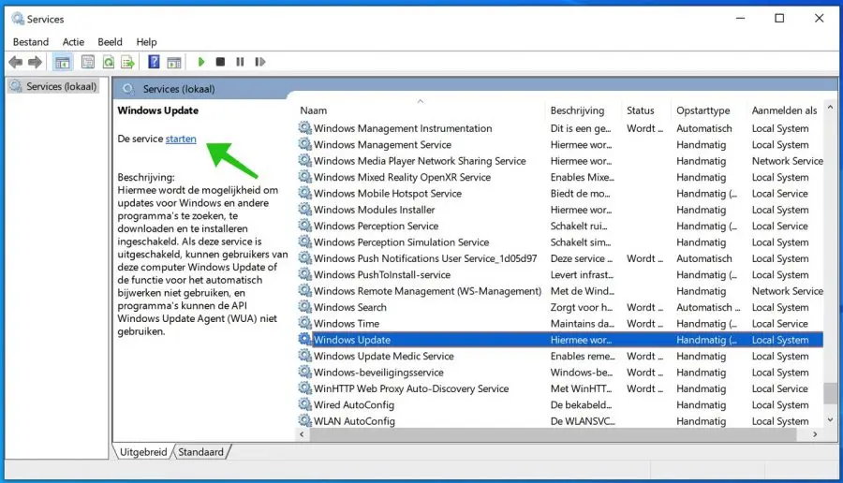Switch to the Standaard tab

click(201, 452)
